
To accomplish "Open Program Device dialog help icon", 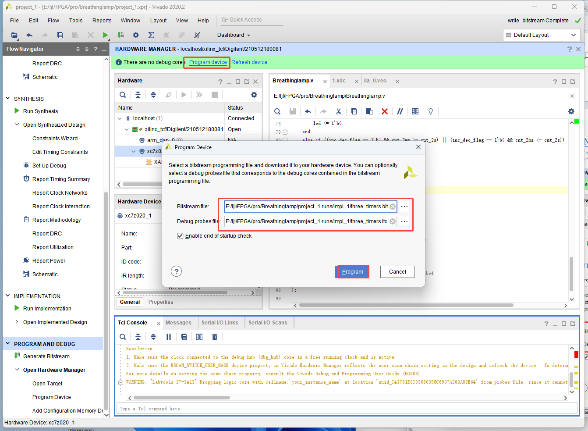I will click(x=177, y=271).
